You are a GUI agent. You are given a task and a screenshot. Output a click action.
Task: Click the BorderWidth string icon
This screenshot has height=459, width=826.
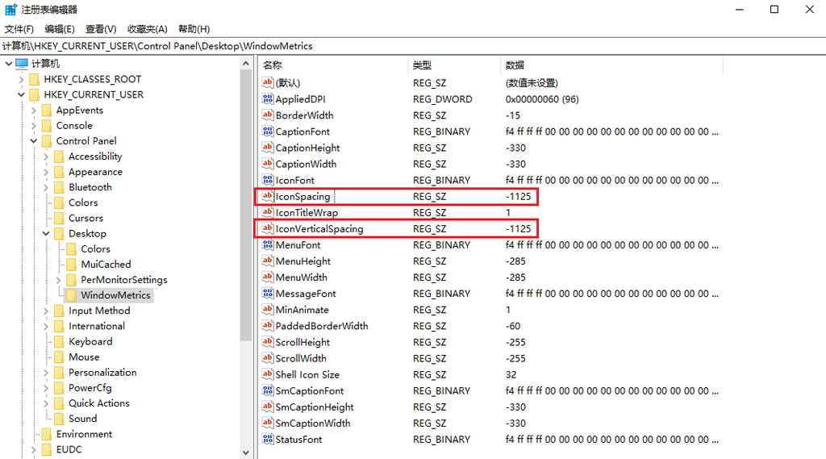click(x=268, y=115)
